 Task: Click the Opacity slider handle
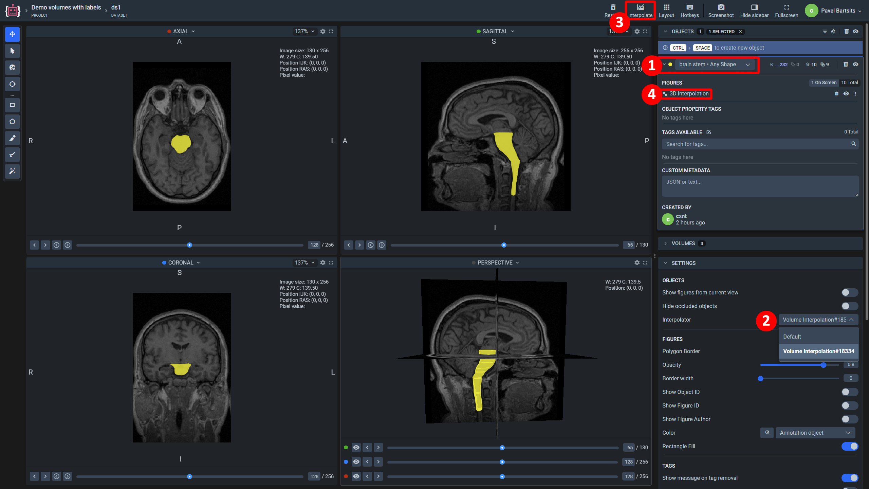823,365
